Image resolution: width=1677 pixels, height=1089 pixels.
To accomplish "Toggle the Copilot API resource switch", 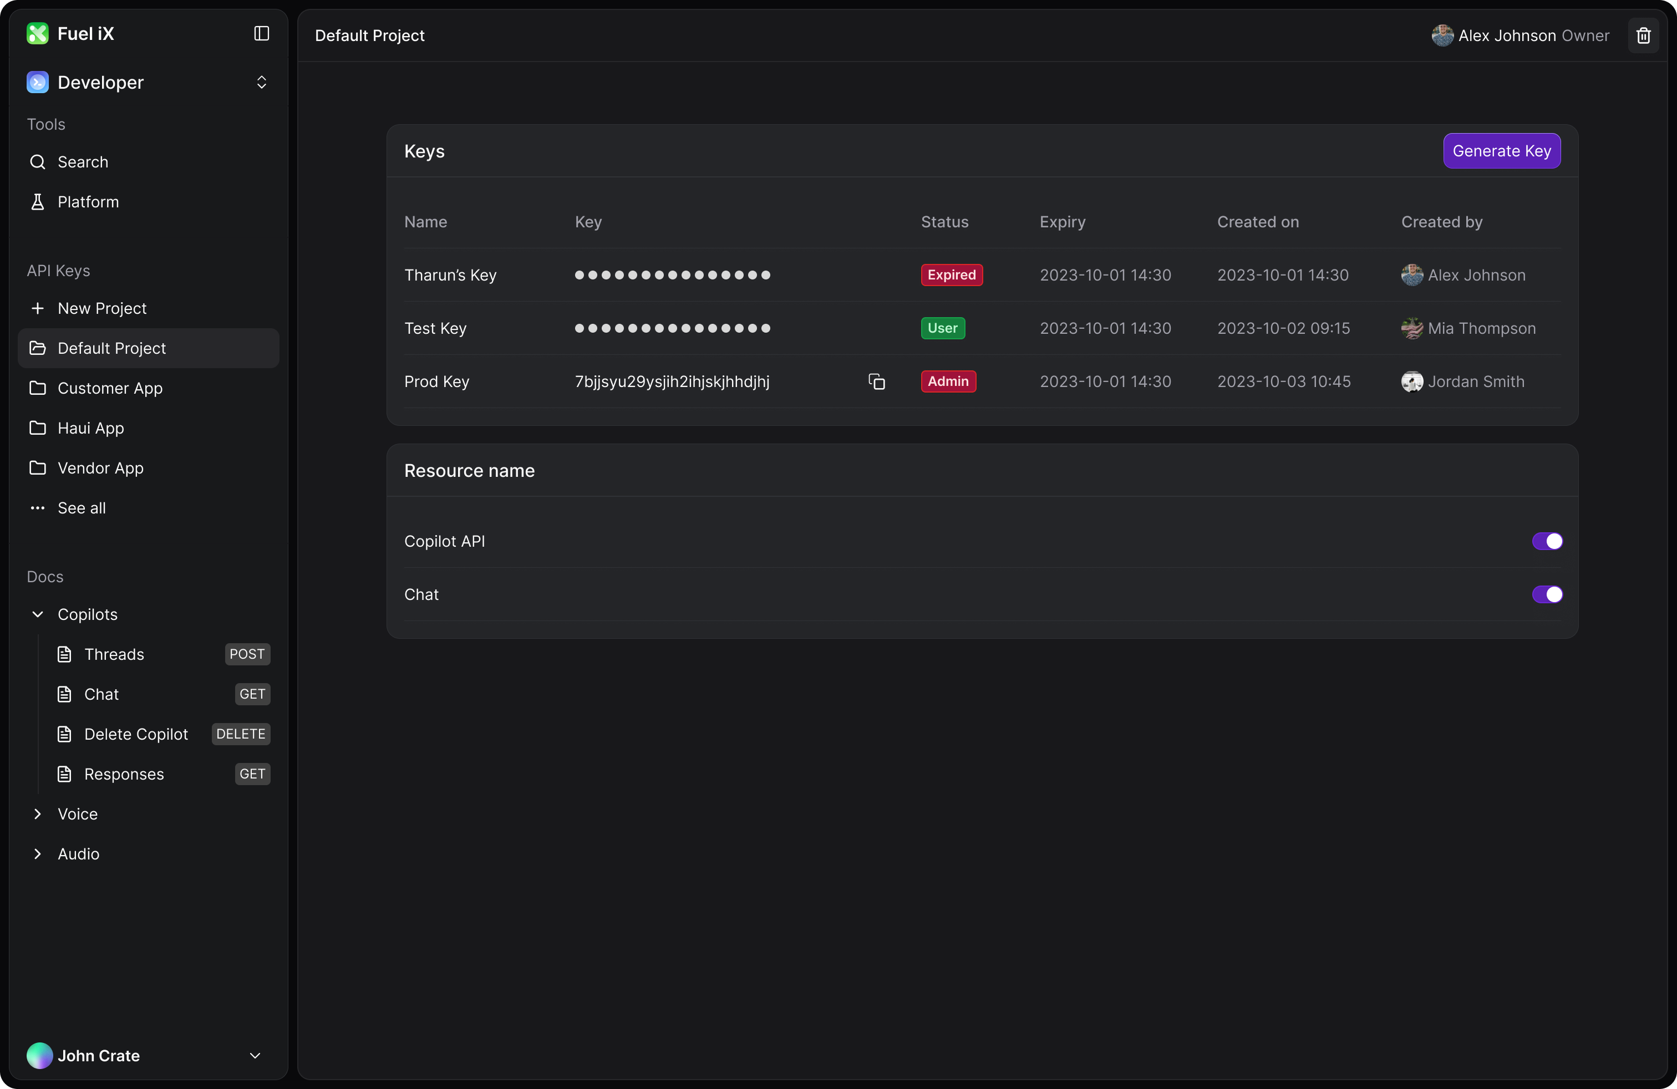I will pyautogui.click(x=1547, y=541).
